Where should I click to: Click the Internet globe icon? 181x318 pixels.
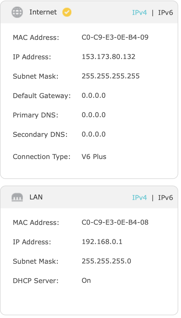[17, 12]
